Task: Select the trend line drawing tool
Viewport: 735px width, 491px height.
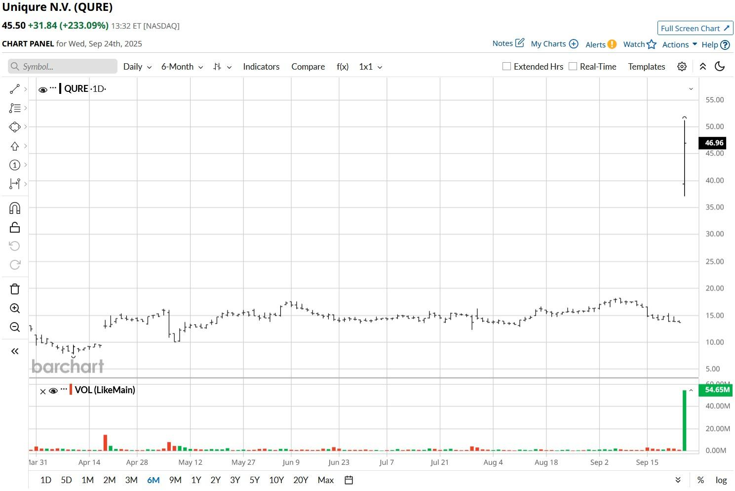Action: click(15, 89)
